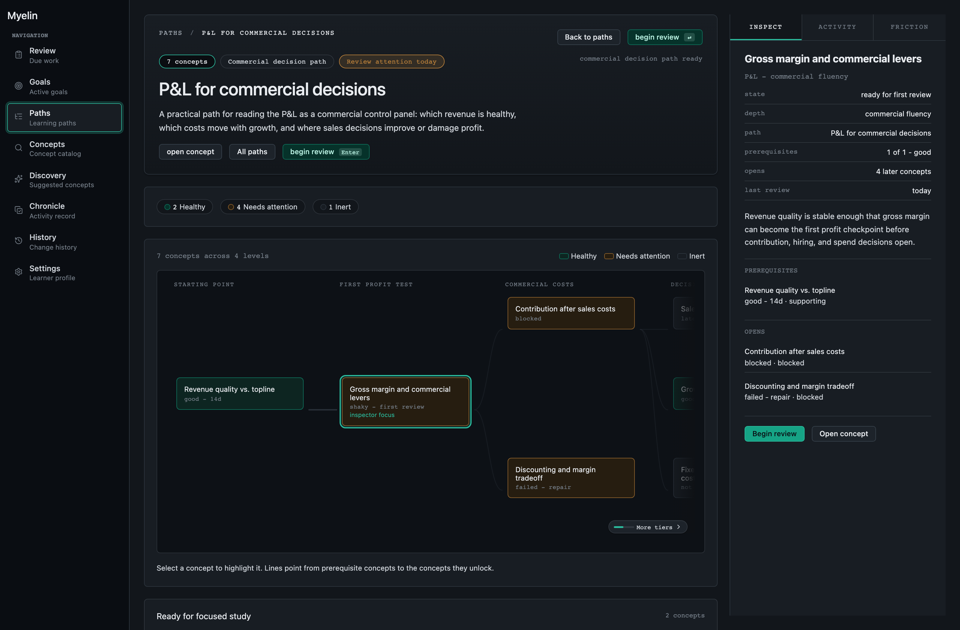960x630 pixels.
Task: Click the '1 of 1 - good' prerequisites value
Action: click(909, 152)
